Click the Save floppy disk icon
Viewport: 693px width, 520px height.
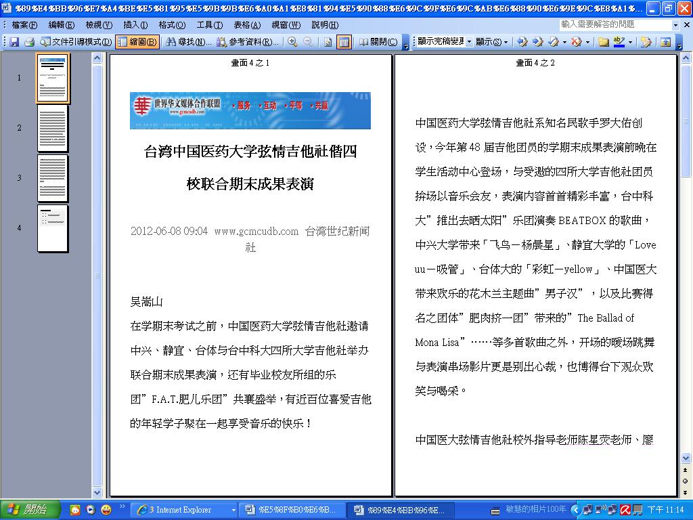15,42
